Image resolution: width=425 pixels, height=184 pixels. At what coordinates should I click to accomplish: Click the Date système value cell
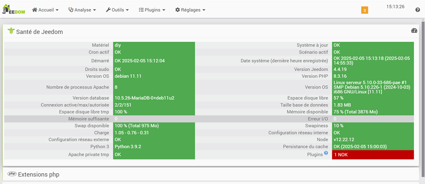(373, 61)
